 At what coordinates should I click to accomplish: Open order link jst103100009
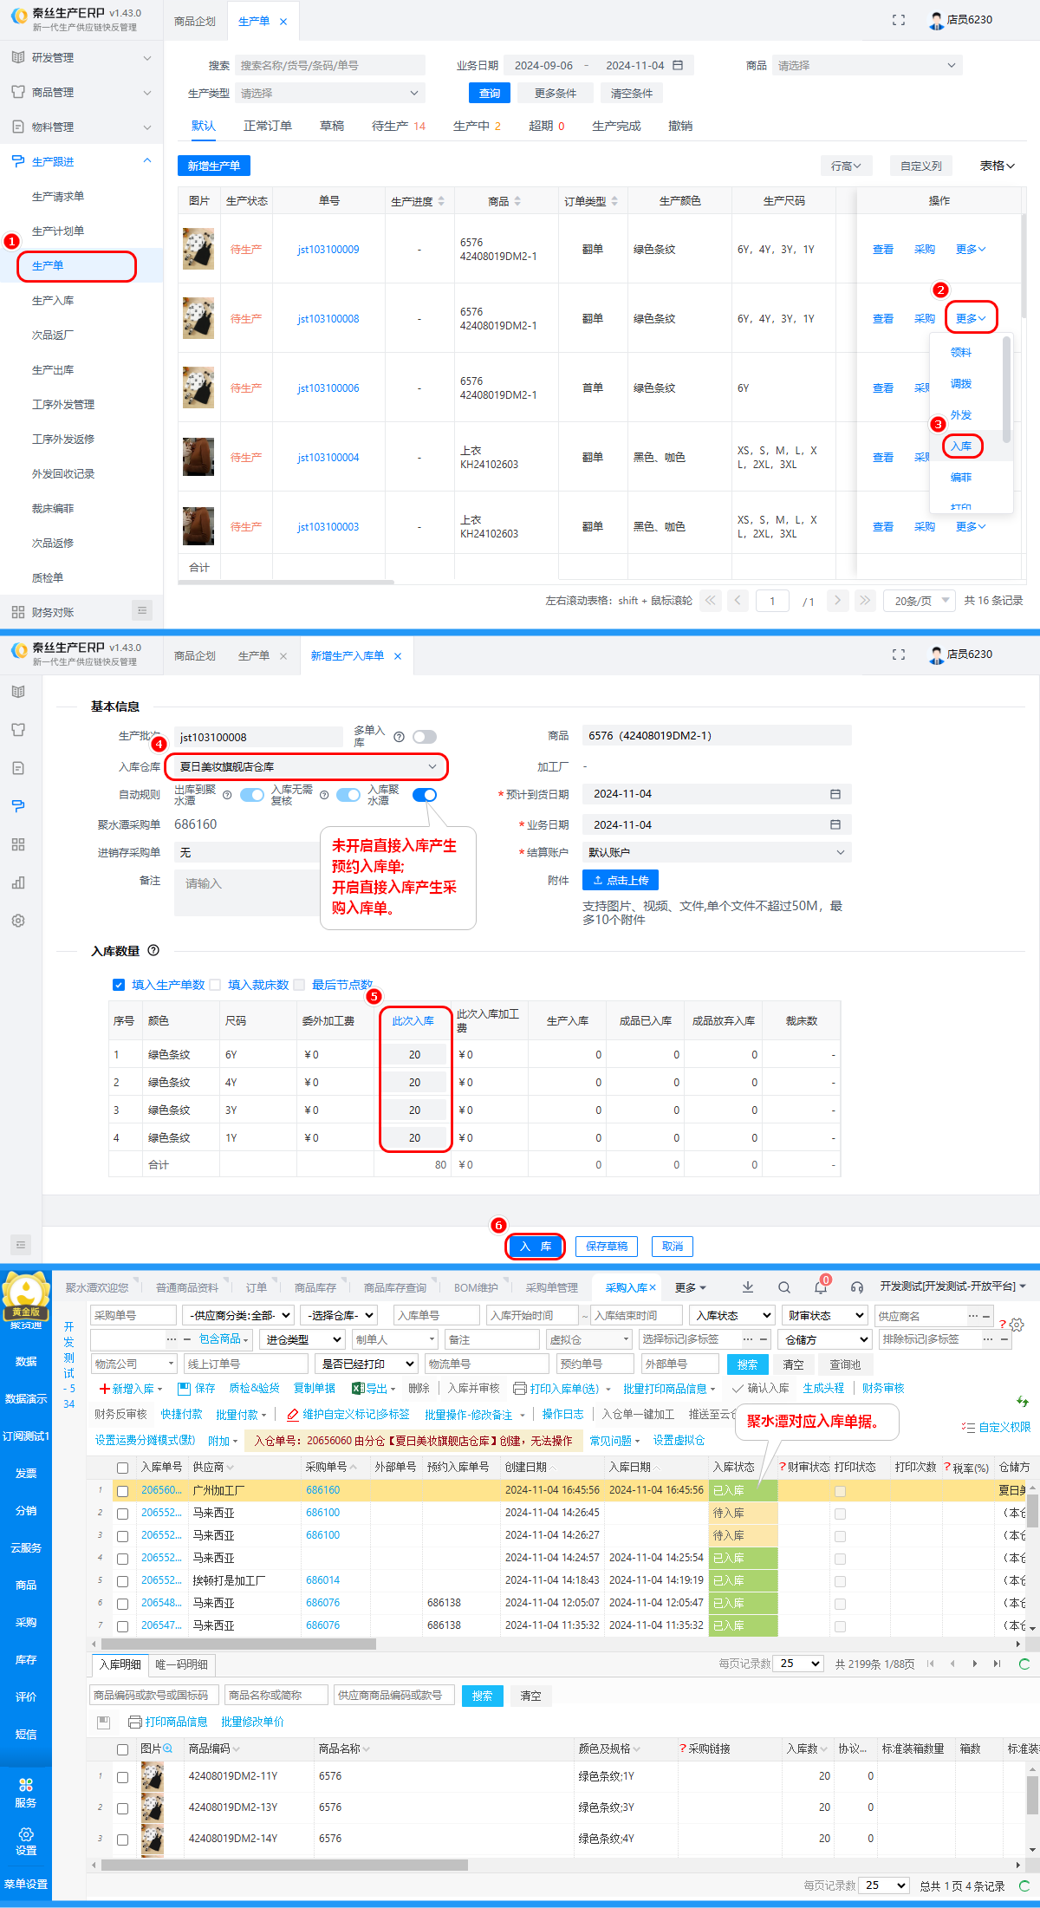point(328,249)
